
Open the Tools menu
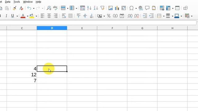click(17, 2)
